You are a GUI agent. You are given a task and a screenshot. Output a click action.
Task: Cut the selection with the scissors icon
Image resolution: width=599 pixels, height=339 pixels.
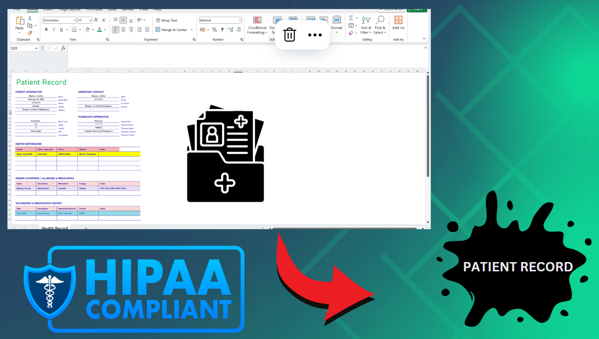click(x=30, y=18)
